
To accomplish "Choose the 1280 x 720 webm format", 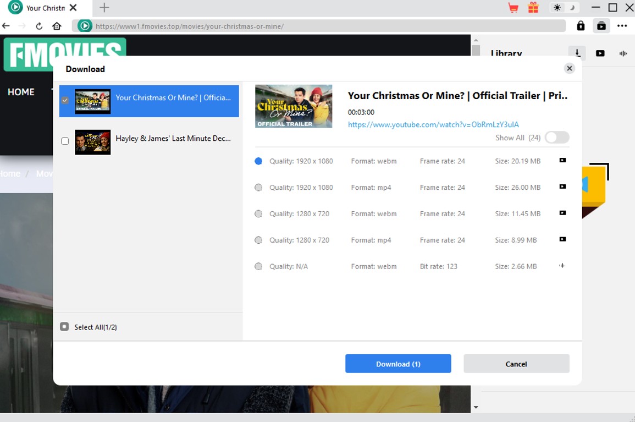I will pyautogui.click(x=258, y=214).
